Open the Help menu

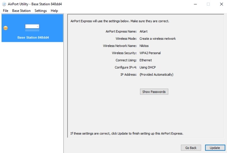coord(54,11)
